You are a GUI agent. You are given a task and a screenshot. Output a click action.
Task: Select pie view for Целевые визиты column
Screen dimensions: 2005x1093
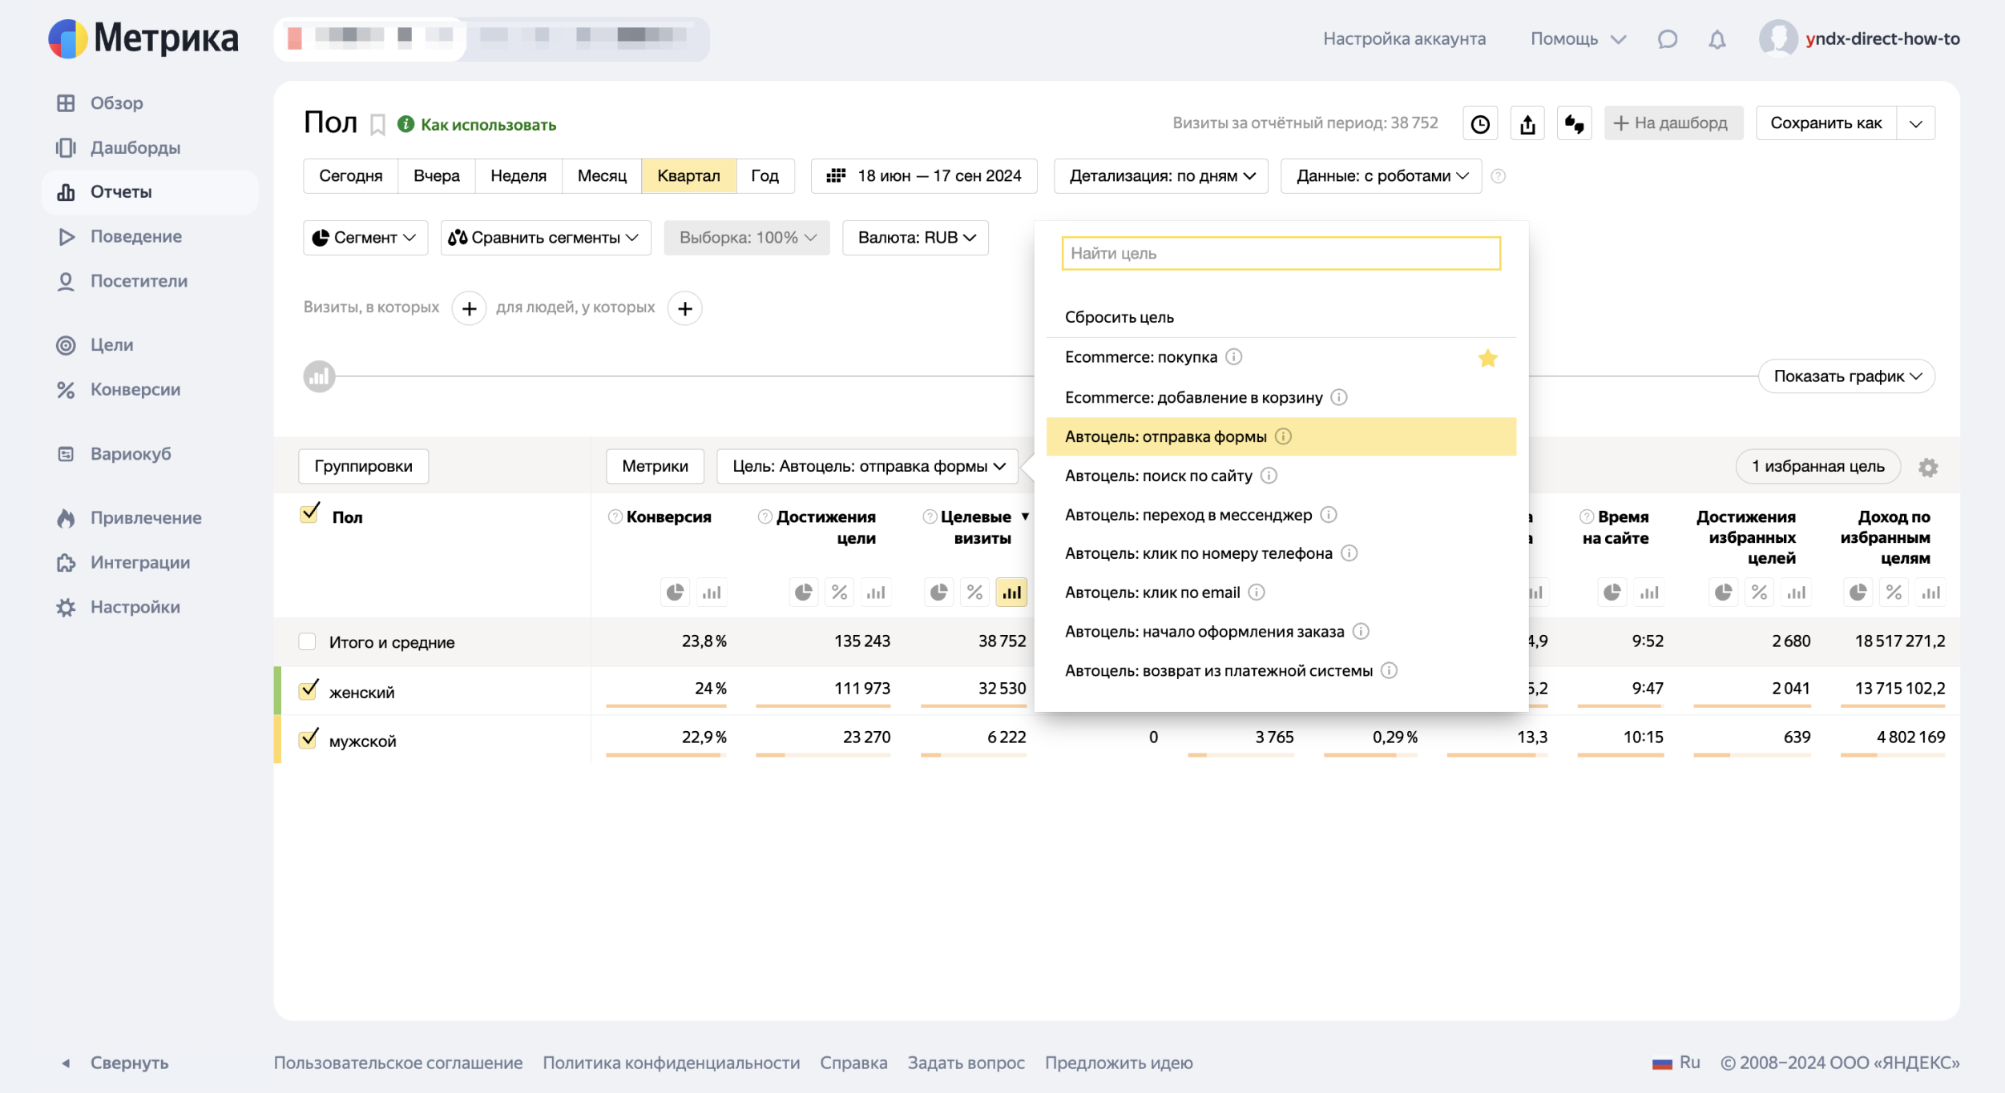(938, 593)
